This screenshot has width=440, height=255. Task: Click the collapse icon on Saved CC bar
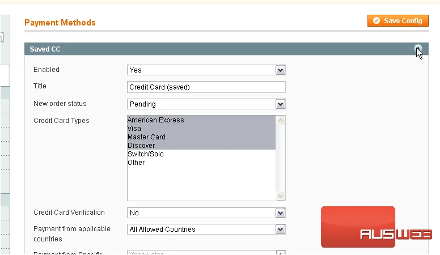click(x=418, y=48)
